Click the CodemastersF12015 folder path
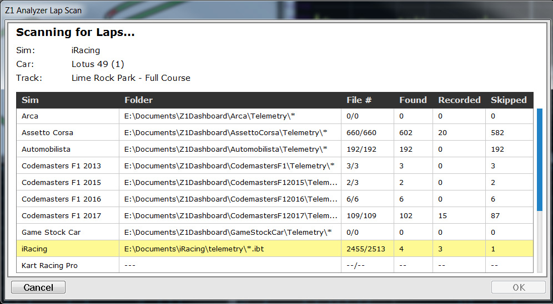Image resolution: width=553 pixels, height=304 pixels. pyautogui.click(x=230, y=182)
